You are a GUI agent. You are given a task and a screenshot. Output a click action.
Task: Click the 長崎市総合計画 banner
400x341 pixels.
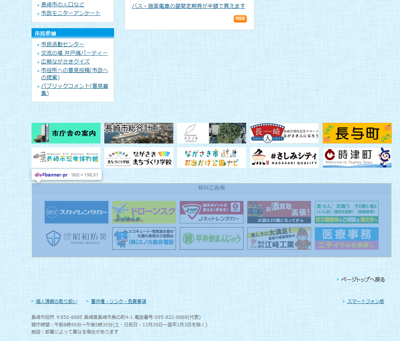coord(138,133)
